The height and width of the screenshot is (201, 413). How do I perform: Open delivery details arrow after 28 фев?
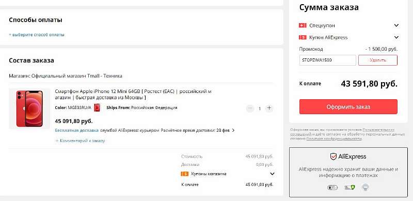pyautogui.click(x=233, y=130)
